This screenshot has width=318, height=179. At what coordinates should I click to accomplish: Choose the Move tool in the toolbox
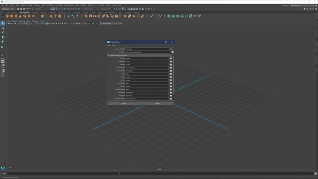point(2,37)
